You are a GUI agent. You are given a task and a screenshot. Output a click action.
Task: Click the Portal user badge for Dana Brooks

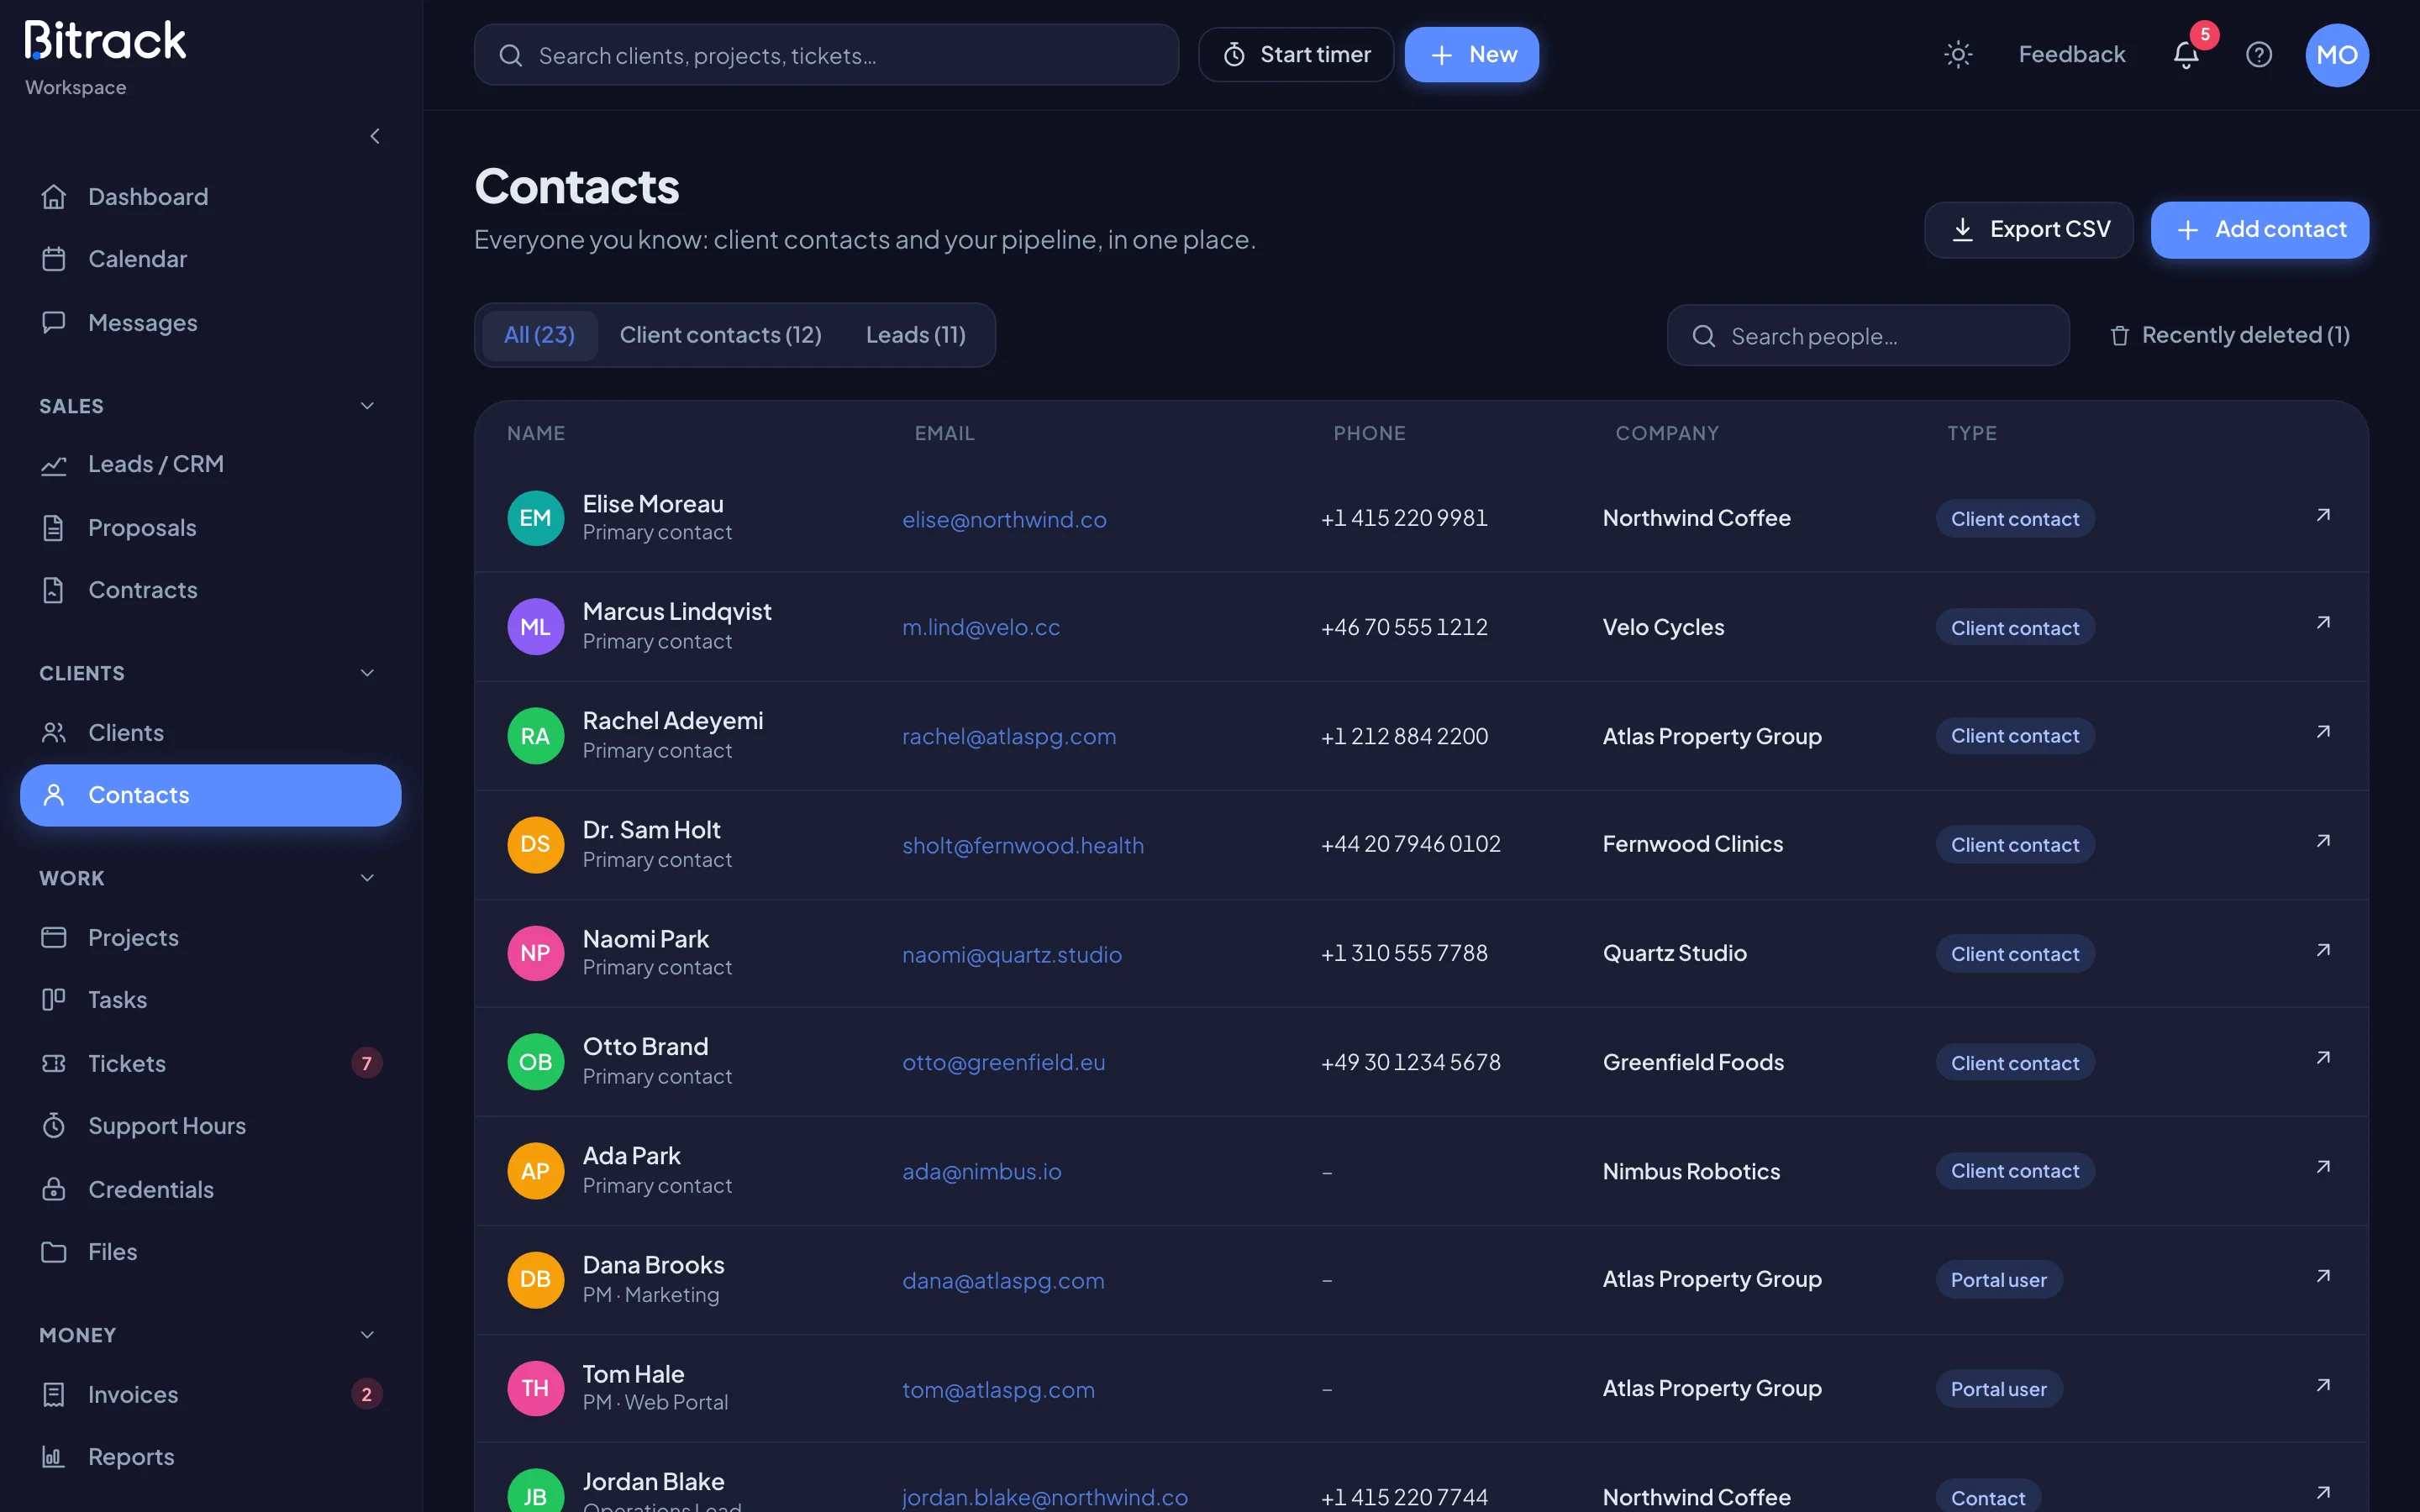point(1998,1280)
